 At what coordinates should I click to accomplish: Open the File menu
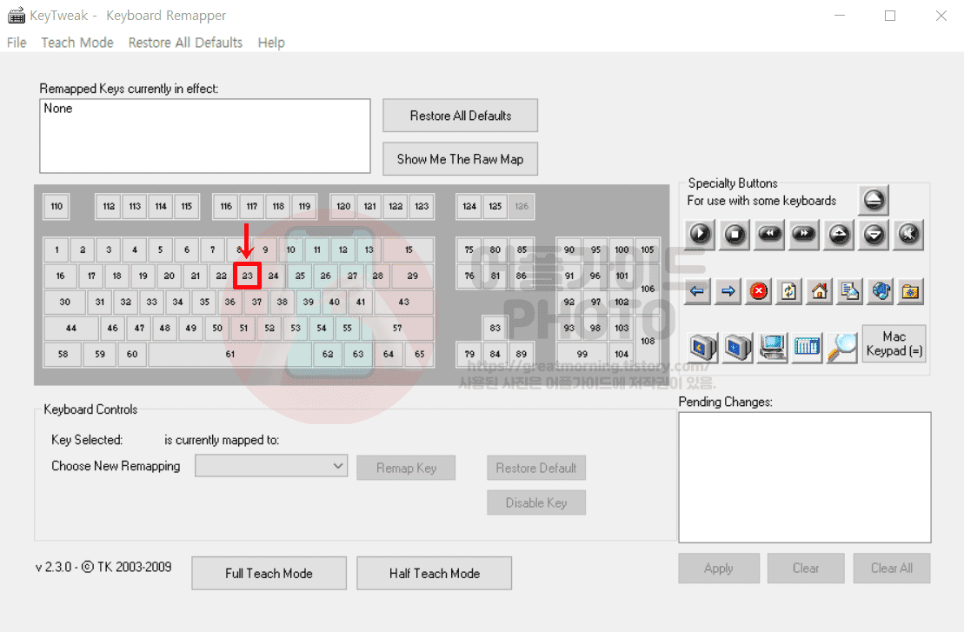[17, 43]
